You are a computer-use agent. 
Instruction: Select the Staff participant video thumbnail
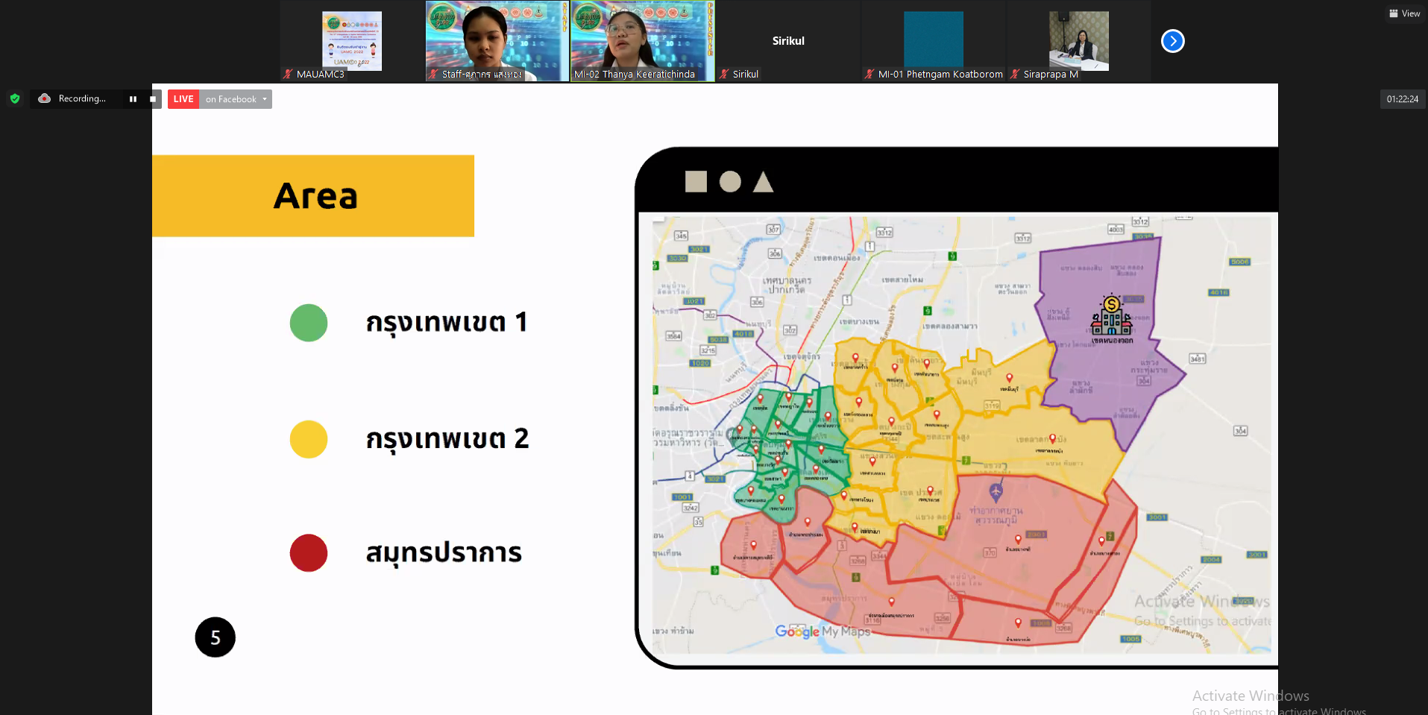(x=497, y=41)
